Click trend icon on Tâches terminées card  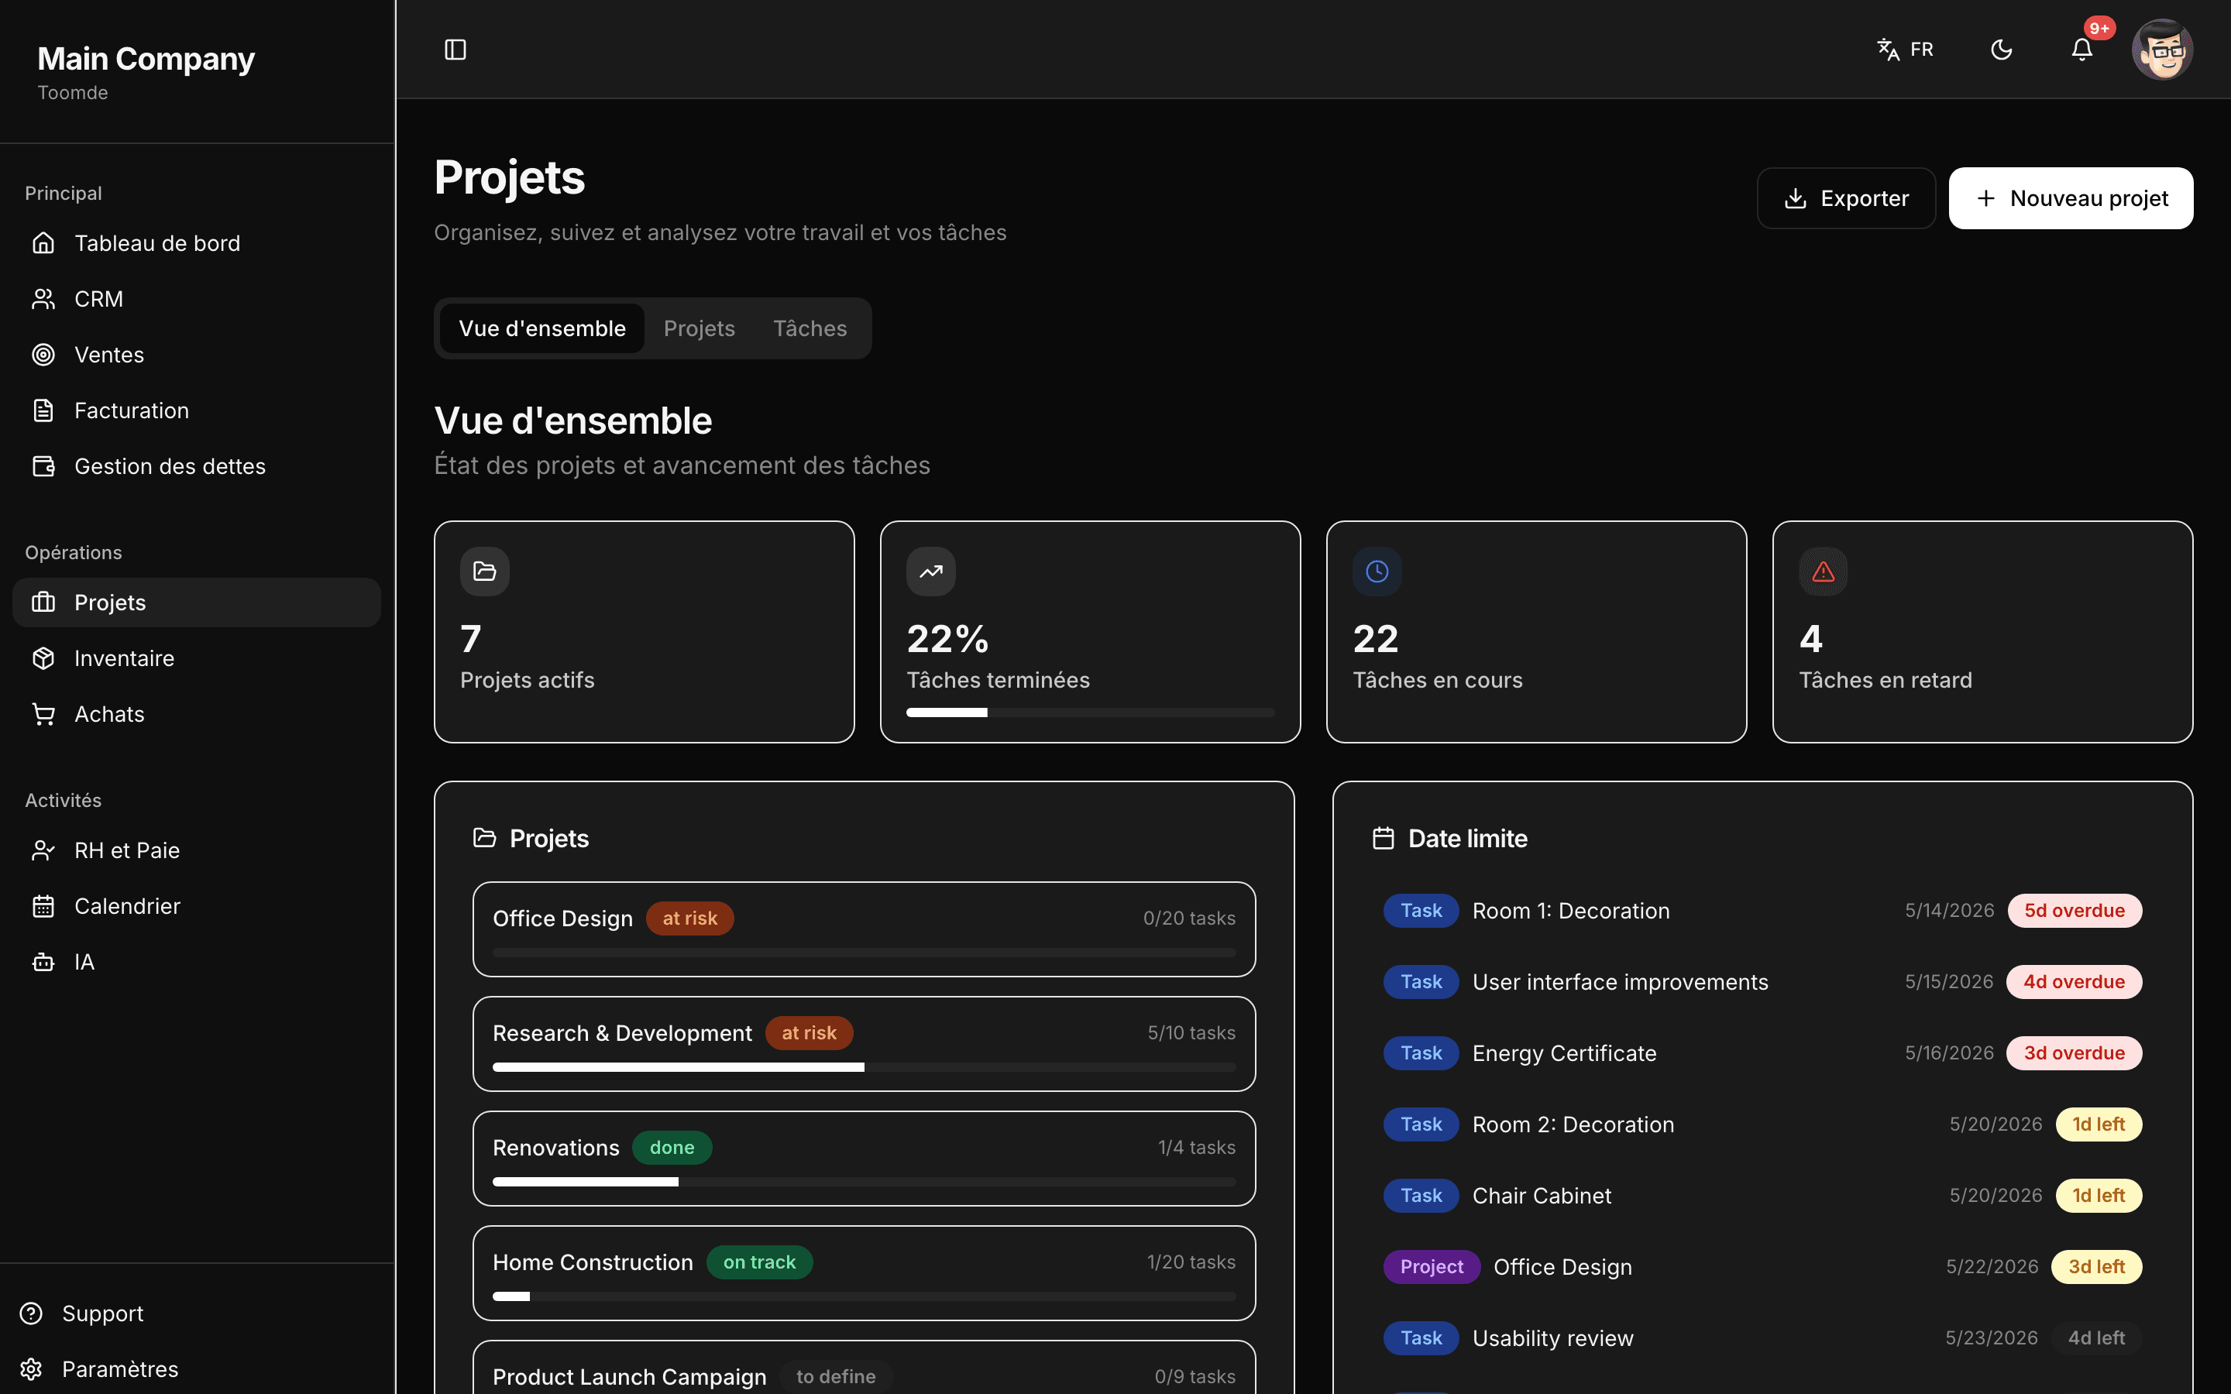(931, 572)
